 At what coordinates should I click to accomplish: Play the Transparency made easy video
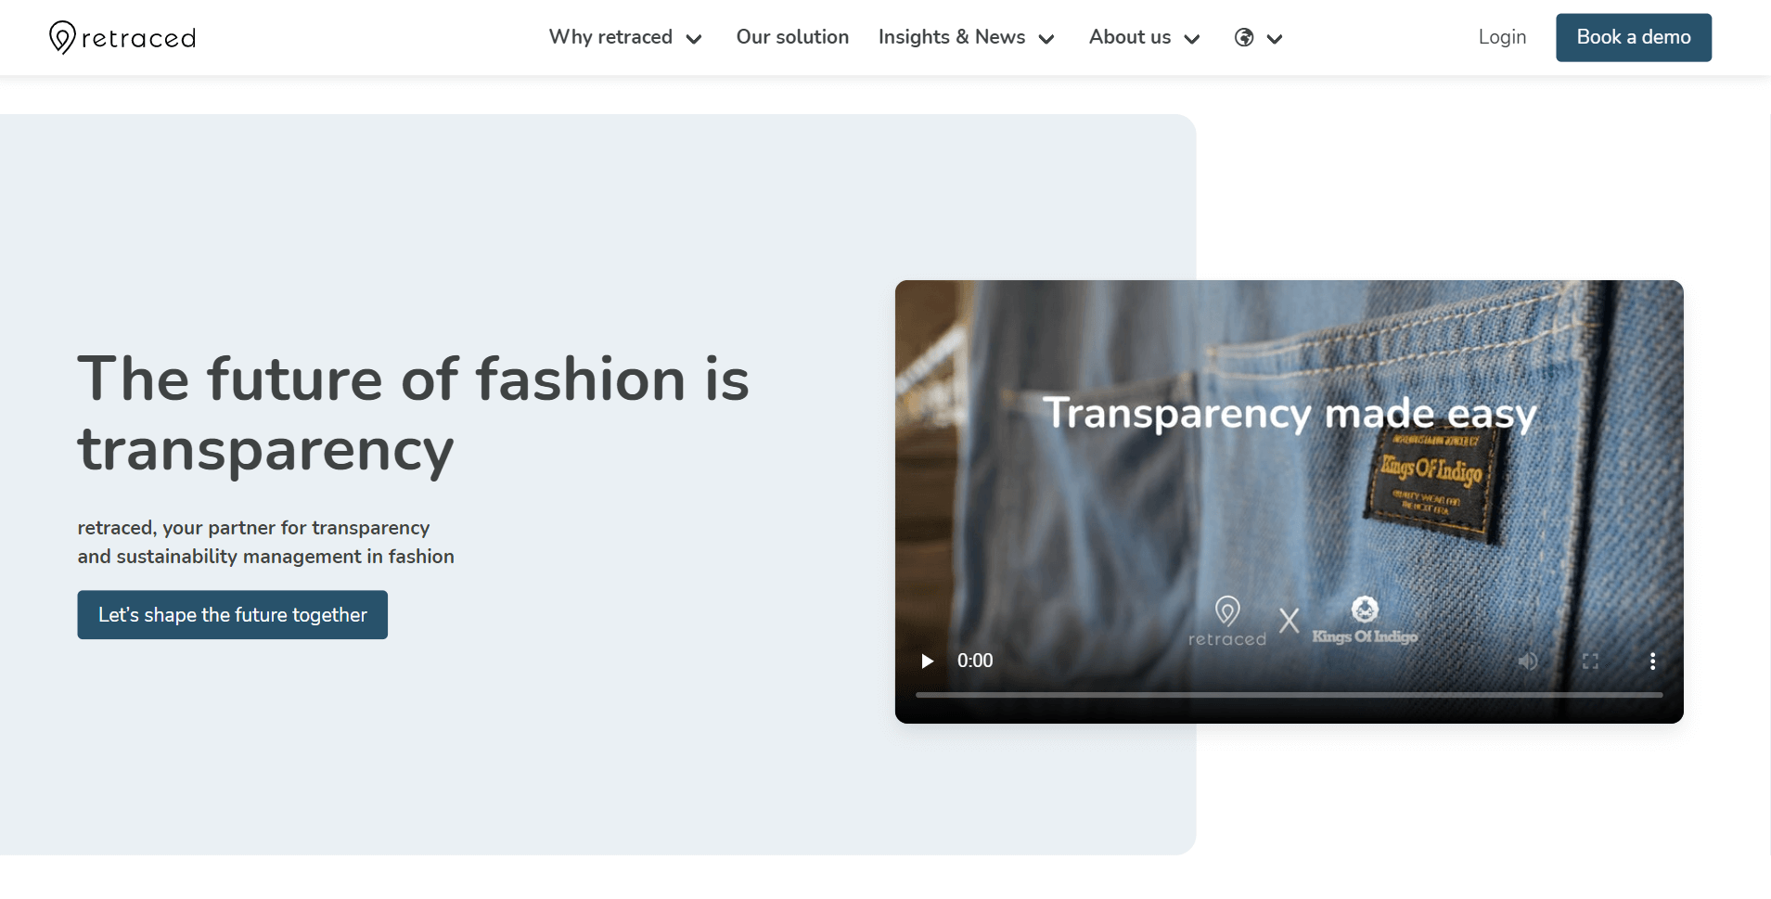tap(927, 661)
